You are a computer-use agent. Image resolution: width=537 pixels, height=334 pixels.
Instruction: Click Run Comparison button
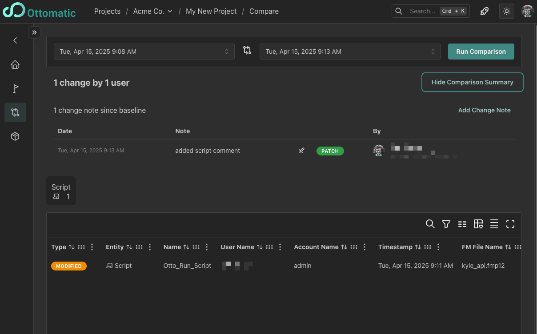click(x=481, y=52)
